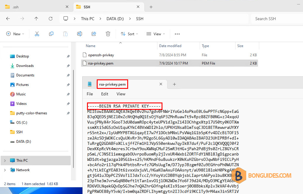Sort files by Size column
The width and height of the screenshot is (303, 194).
[x=247, y=46]
